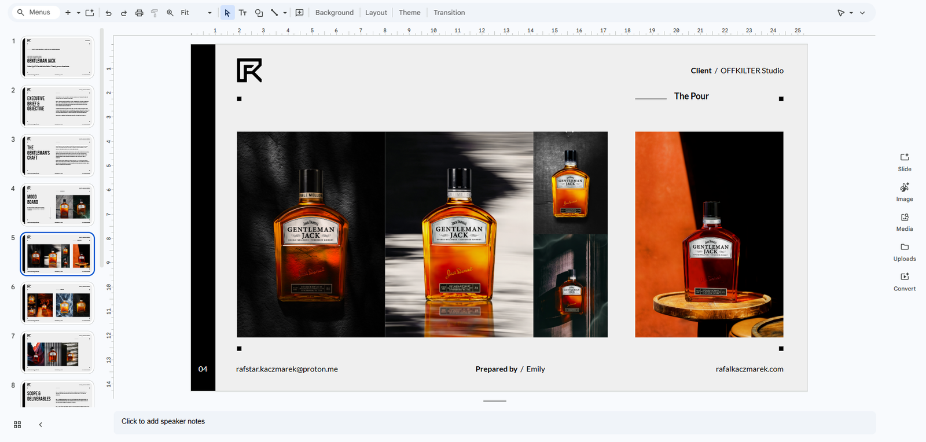
Task: Open the Uploads folder button
Action: [x=905, y=252]
